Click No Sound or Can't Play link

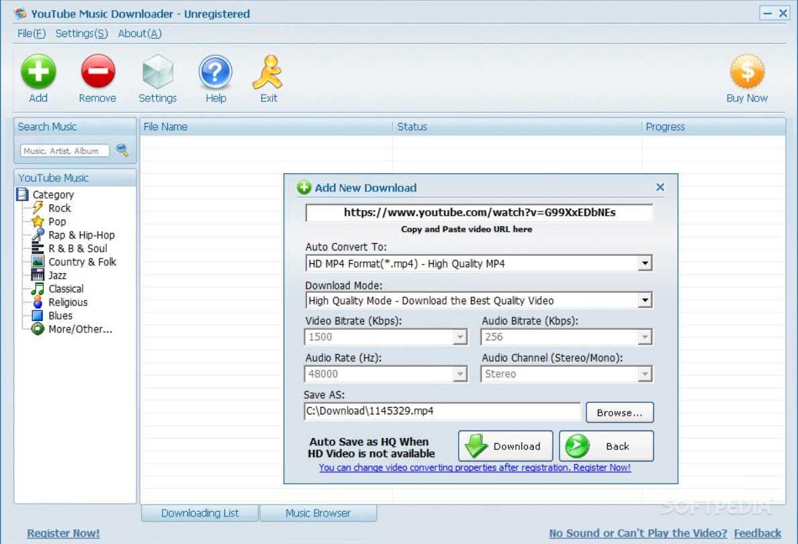638,533
